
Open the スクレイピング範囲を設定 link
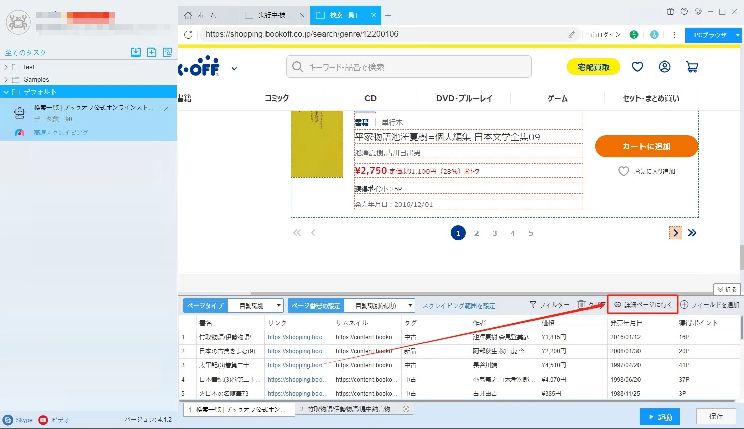tap(459, 306)
